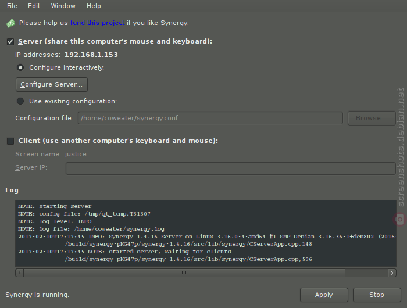Follow the fund this project link
The image size is (407, 308).
[x=97, y=23]
